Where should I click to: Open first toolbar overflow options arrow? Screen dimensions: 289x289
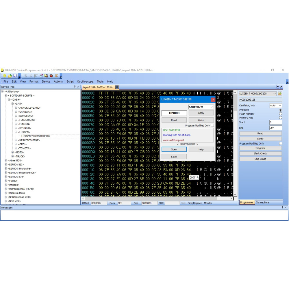tap(19, 76)
